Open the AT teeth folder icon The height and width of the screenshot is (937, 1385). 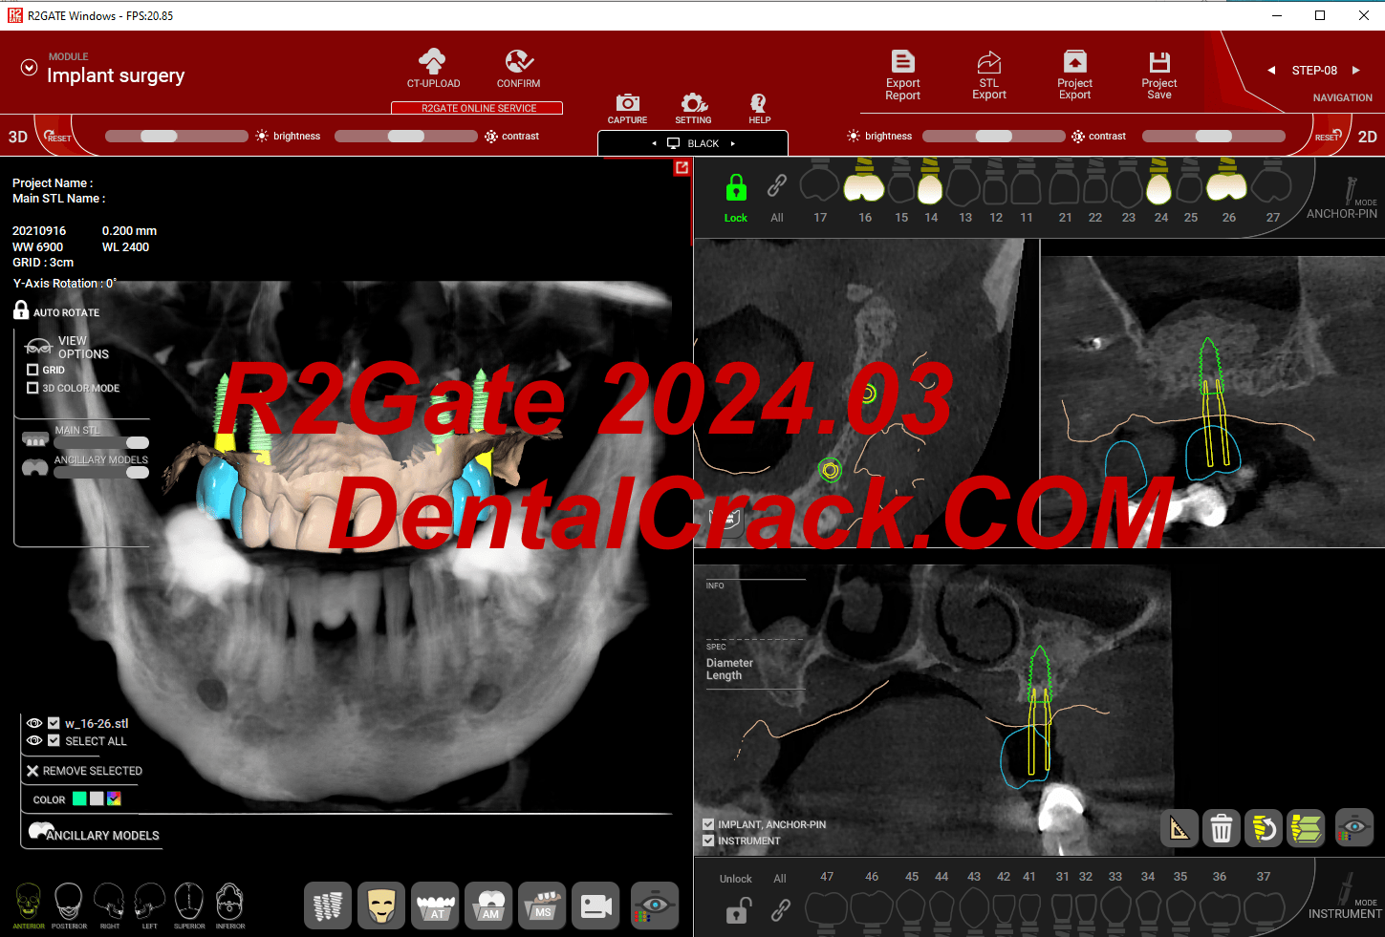click(x=436, y=905)
